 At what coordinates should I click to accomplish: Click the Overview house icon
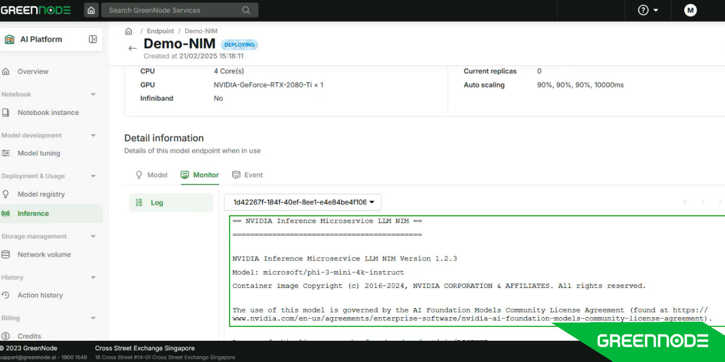click(x=6, y=71)
